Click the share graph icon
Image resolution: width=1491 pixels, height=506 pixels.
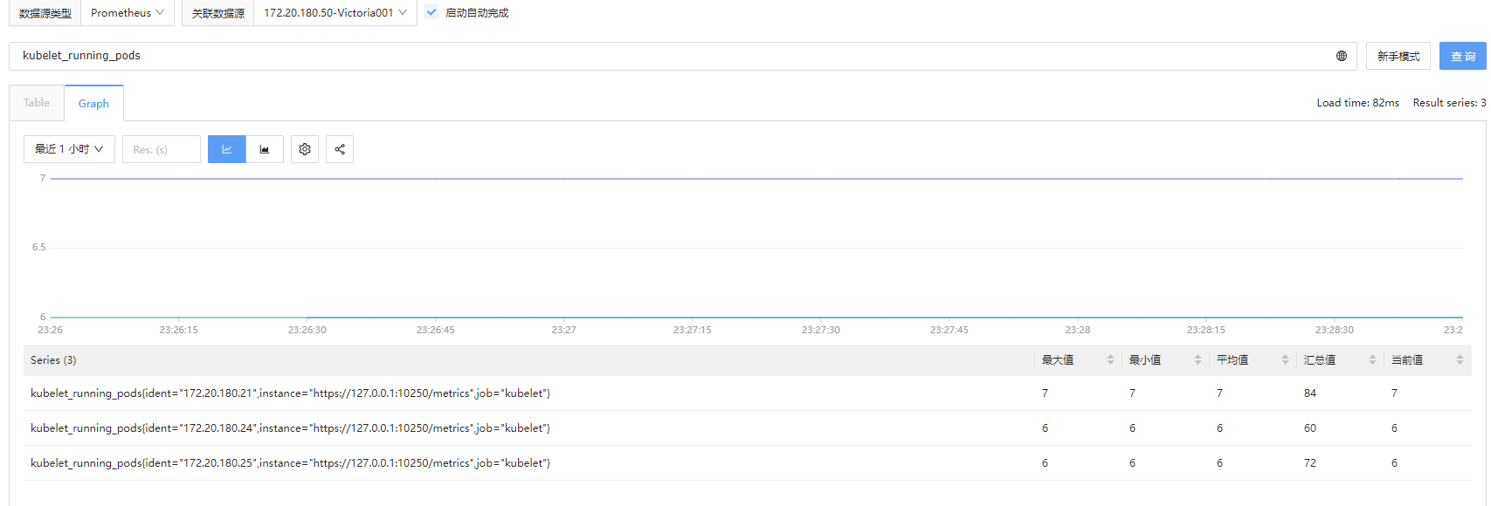pos(340,149)
